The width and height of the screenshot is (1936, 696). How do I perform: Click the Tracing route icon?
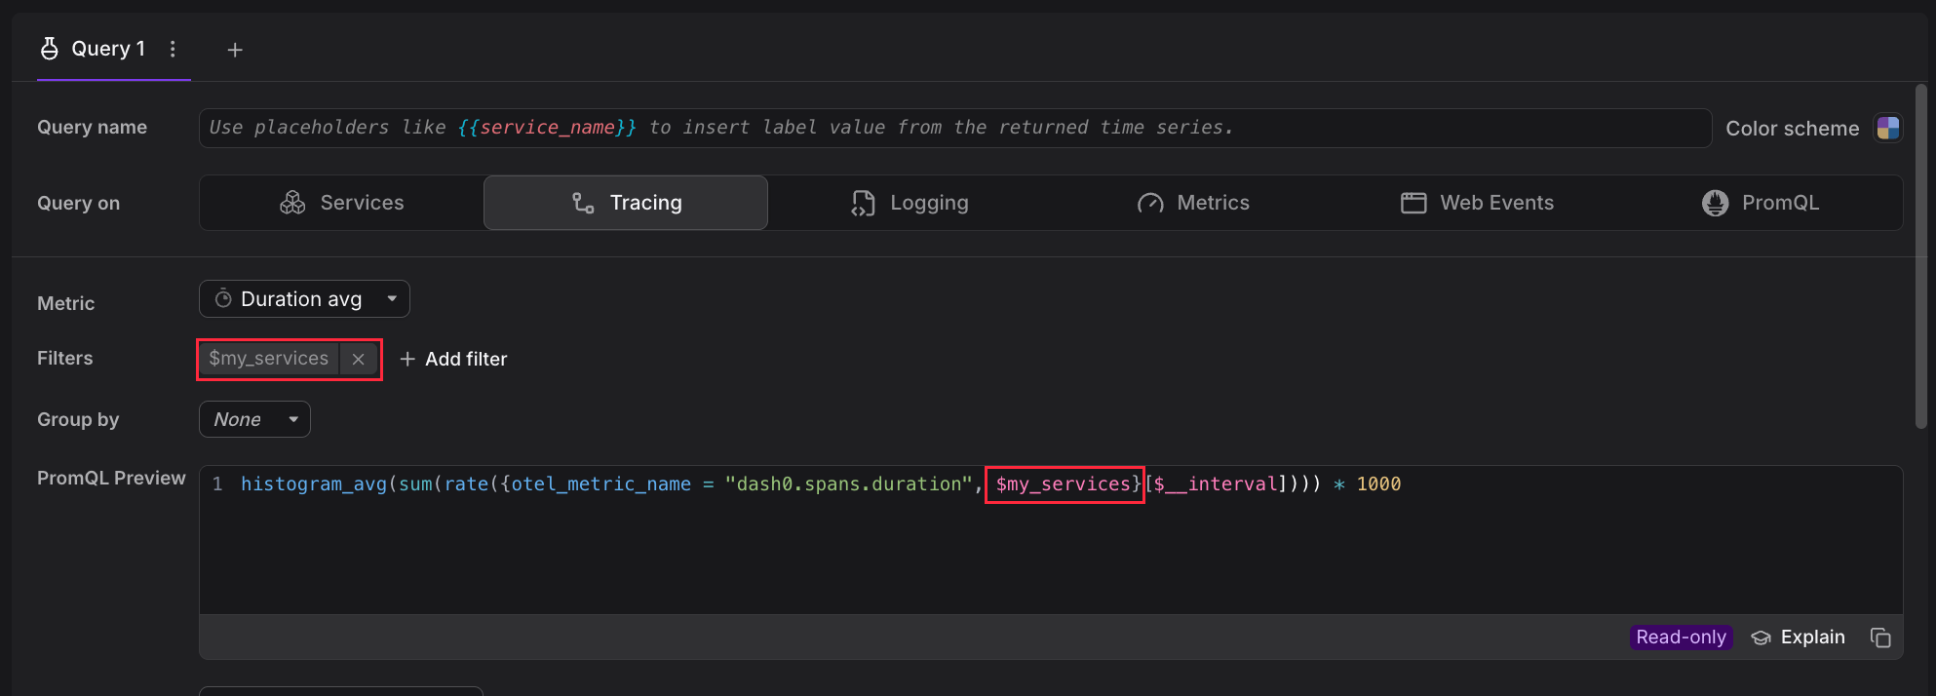pos(583,203)
